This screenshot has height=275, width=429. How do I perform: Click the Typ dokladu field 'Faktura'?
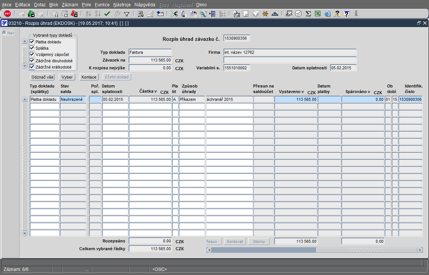[150, 52]
